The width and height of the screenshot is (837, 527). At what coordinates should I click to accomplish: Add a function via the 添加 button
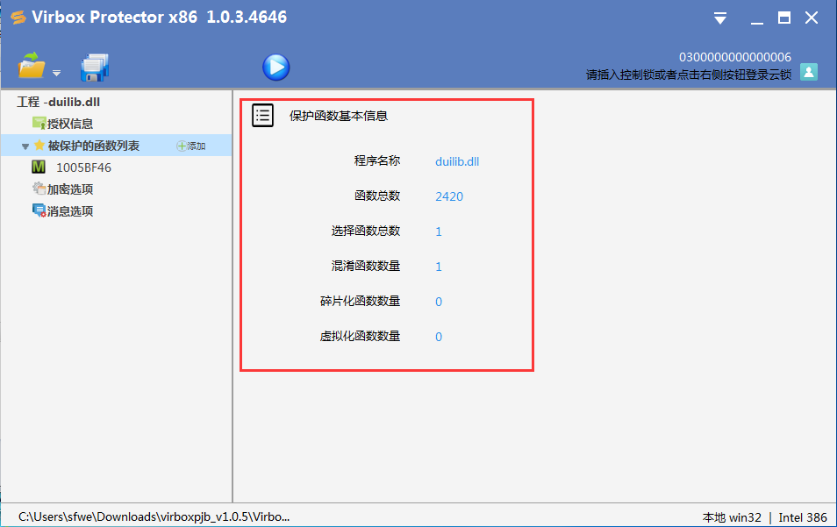[x=191, y=146]
